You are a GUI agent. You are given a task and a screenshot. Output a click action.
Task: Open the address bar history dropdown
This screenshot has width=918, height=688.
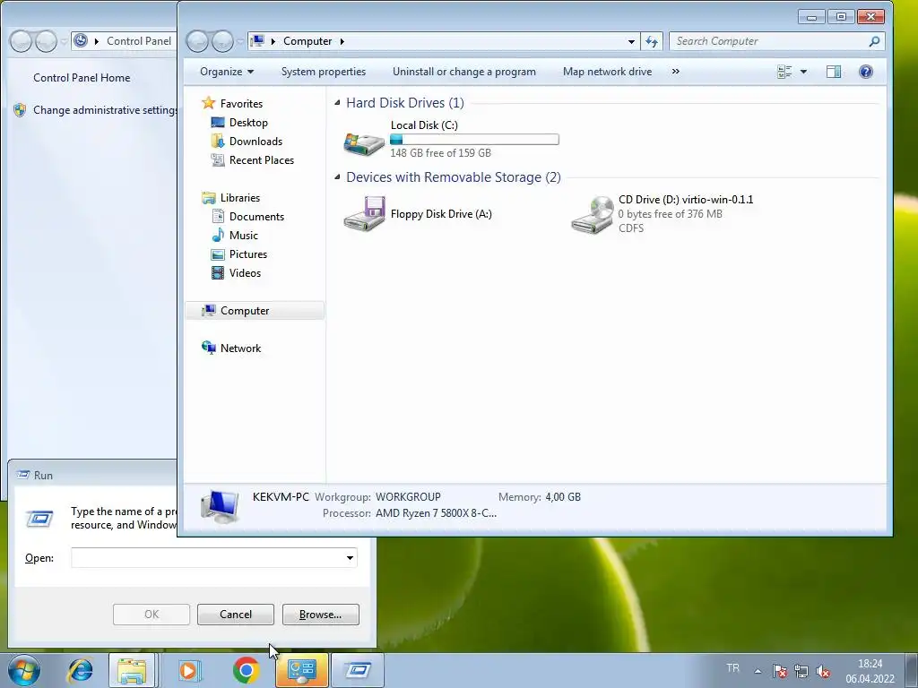[631, 41]
